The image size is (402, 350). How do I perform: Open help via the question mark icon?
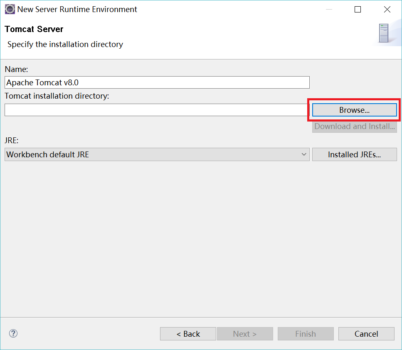tap(13, 333)
